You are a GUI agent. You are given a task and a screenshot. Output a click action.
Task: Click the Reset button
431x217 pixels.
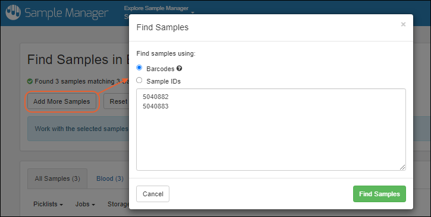point(117,101)
